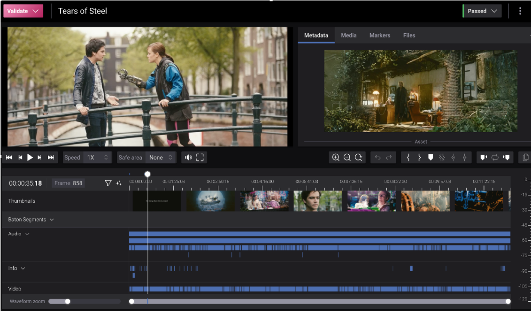Screen dimensions: 531x311
Task: Expand the Info track options
Action: point(23,268)
